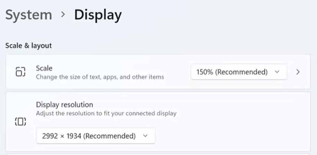Click the "150%" value text
This screenshot has width=317, height=155.
coord(203,72)
